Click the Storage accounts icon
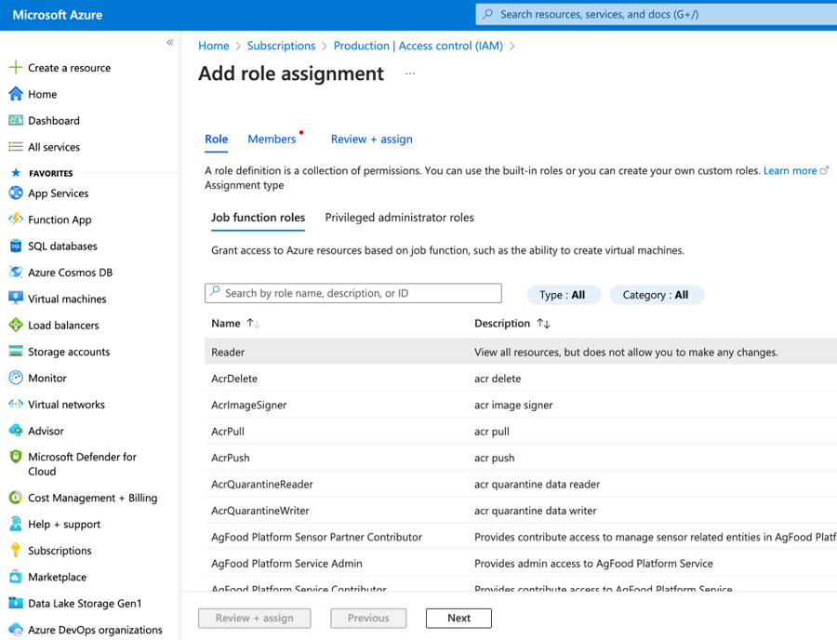 point(16,352)
